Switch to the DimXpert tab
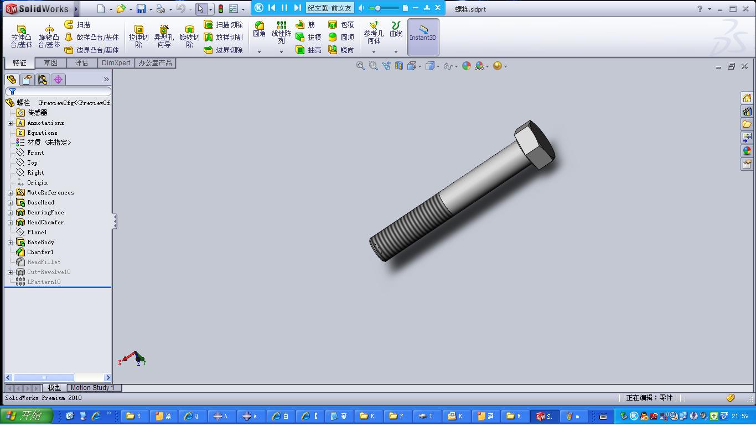This screenshot has width=756, height=442. coord(116,63)
